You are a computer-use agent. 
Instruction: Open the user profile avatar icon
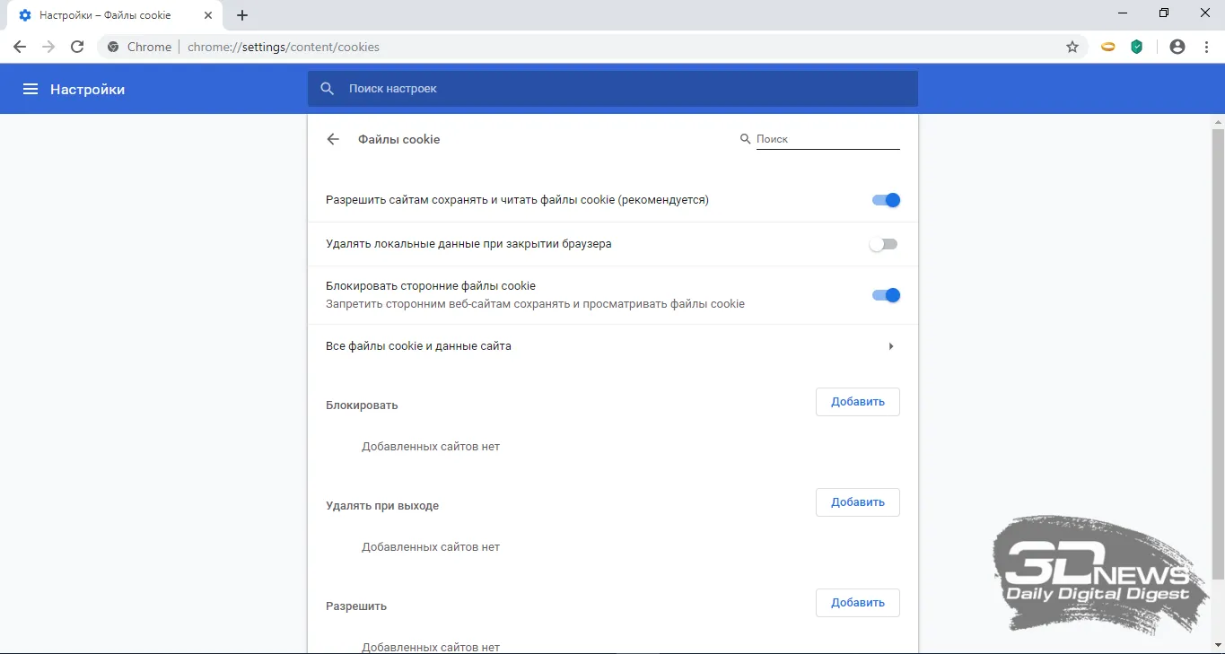1177,47
